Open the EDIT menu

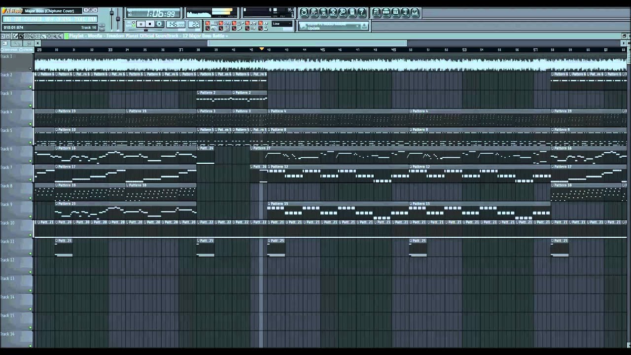18,19
